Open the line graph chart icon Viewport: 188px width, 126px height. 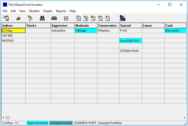pos(66,18)
